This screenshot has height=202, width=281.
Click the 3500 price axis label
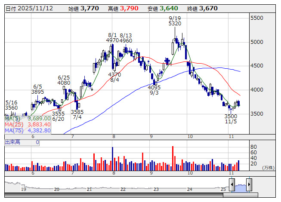coord(257,114)
